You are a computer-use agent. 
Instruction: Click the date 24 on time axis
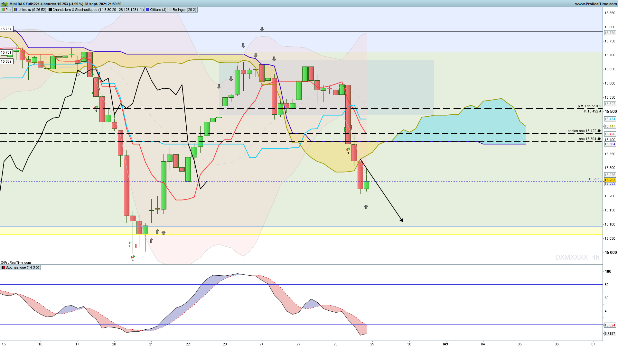261,344
